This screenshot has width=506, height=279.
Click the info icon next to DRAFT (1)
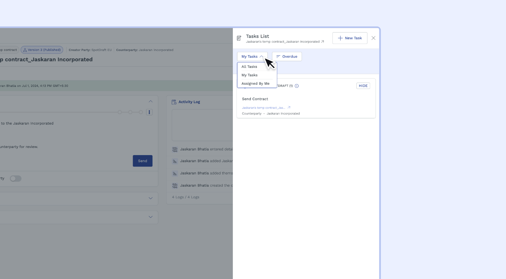pos(297,86)
